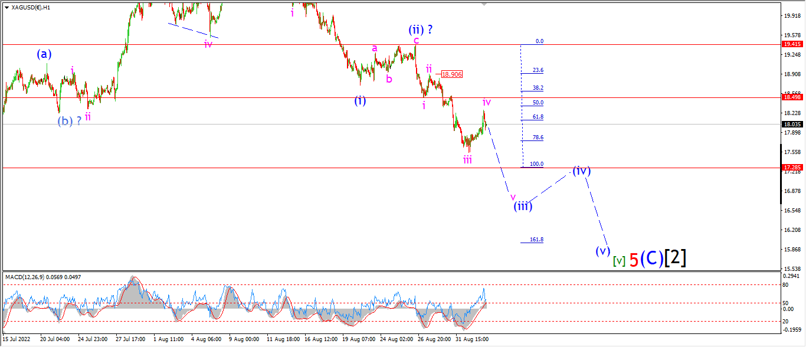Click the [2] wave degree label

click(x=675, y=258)
